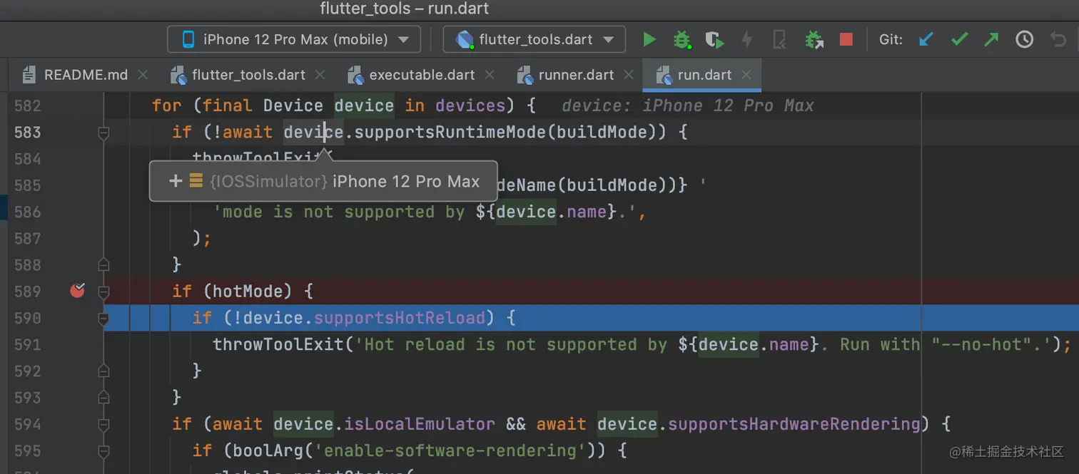Click hotMode in the line 589 condition
Image resolution: width=1079 pixels, height=474 pixels.
click(247, 291)
